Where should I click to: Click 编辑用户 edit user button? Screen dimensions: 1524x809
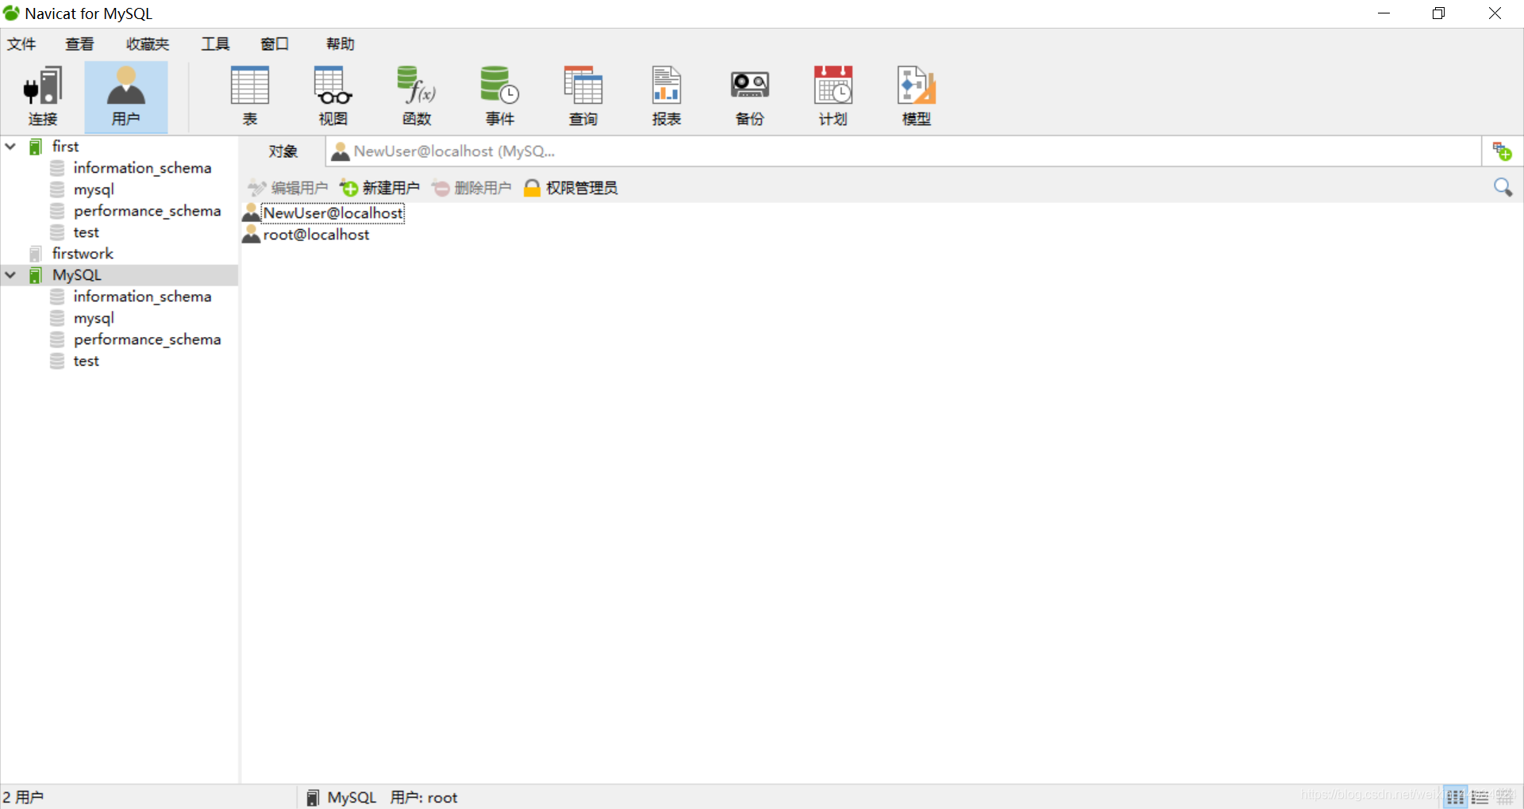(287, 188)
